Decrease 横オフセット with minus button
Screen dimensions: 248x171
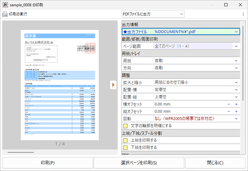click(x=229, y=104)
